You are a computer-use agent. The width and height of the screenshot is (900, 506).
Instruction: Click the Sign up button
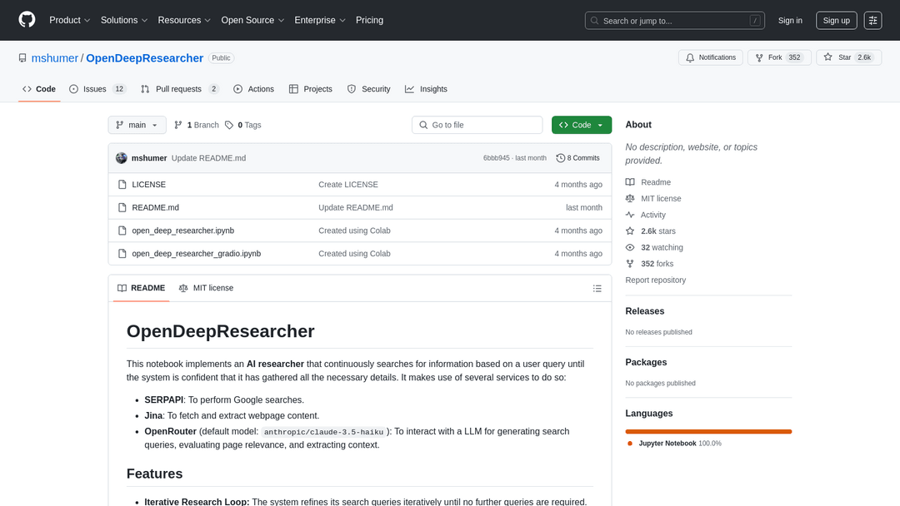[x=837, y=21]
